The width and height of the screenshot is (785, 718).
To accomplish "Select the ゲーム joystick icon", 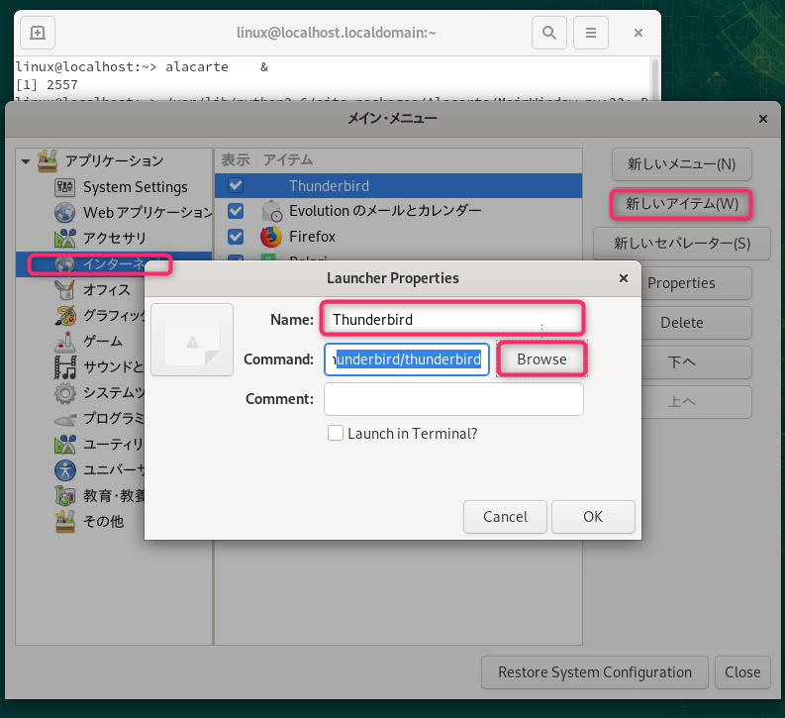I will (x=65, y=342).
